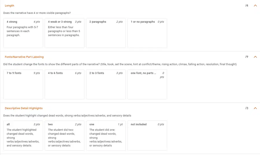Screen dimensions: 260x155
Task: Choose the 'two' 2 pts highlight rating
Action: (64, 136)
